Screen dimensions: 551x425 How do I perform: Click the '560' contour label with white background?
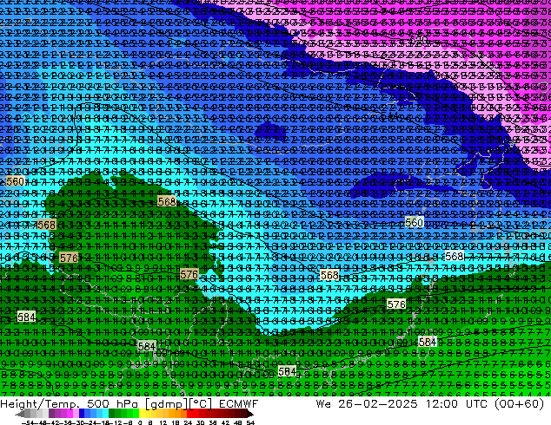(414, 222)
